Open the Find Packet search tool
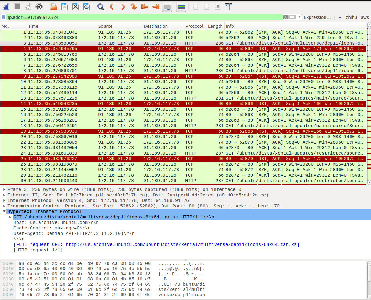 (101, 7)
